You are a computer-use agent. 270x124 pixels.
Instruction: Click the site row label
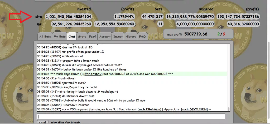tap(38, 17)
